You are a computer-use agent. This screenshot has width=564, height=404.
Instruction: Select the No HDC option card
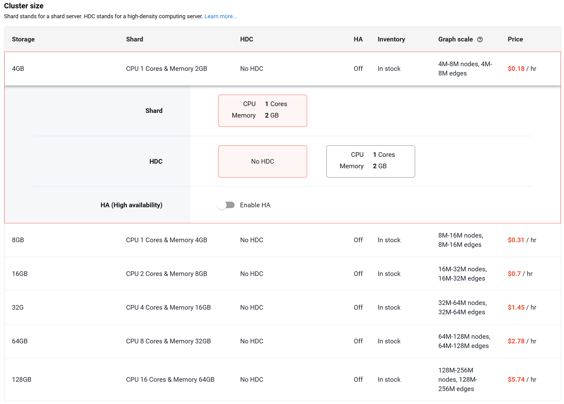[x=262, y=161]
